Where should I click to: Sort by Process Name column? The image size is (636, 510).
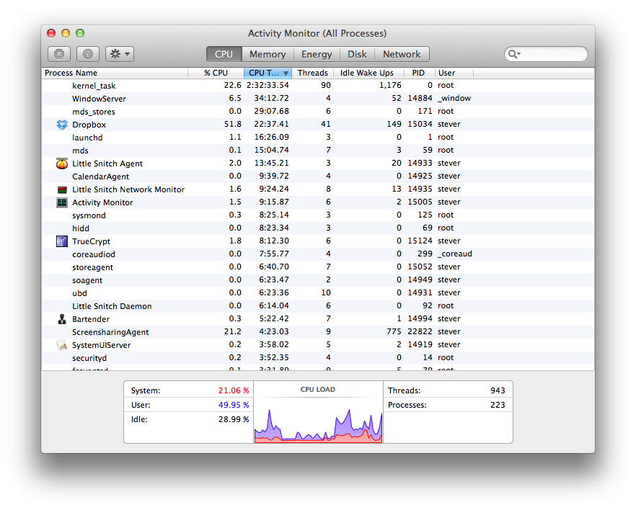click(115, 73)
